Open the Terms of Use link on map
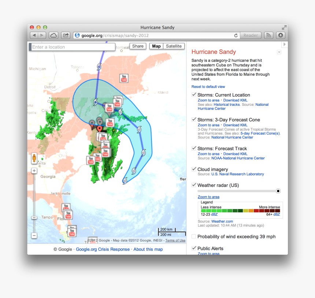 175,241
